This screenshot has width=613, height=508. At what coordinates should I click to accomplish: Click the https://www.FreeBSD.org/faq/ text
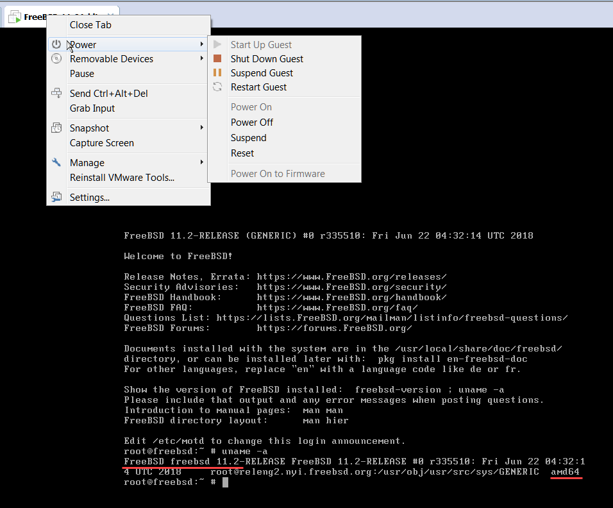click(x=337, y=307)
